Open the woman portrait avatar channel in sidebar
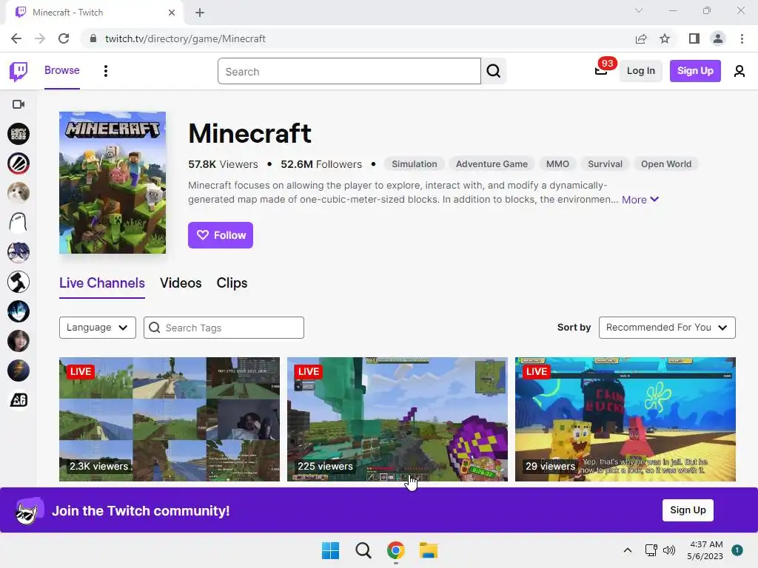Screen dimensions: 758x568 [19, 342]
